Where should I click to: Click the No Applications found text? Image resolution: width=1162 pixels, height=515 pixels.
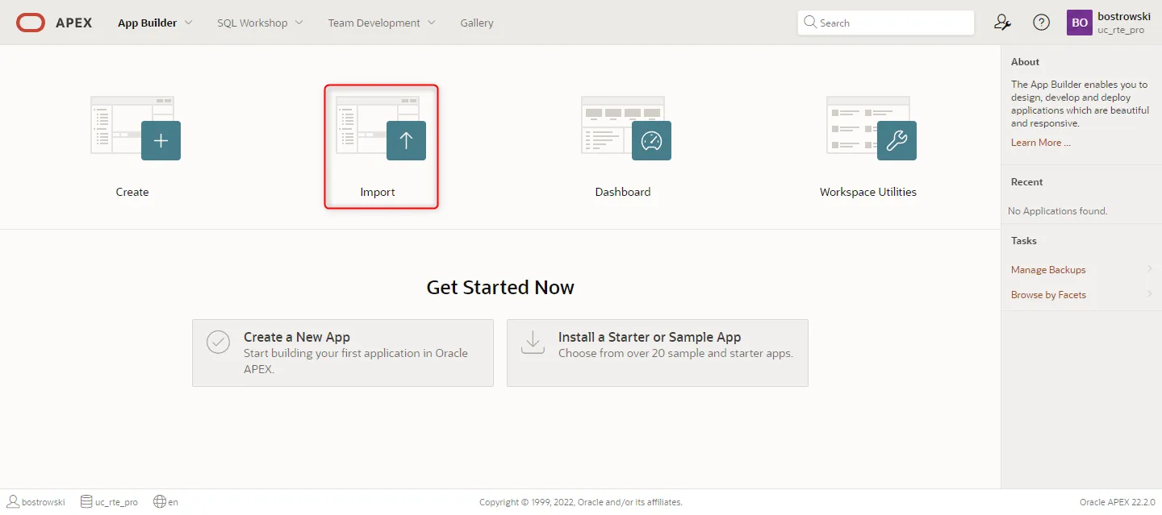(x=1058, y=211)
